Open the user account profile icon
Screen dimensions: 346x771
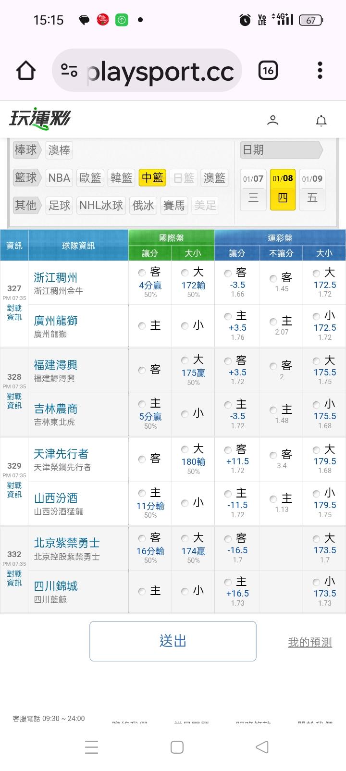pyautogui.click(x=272, y=120)
